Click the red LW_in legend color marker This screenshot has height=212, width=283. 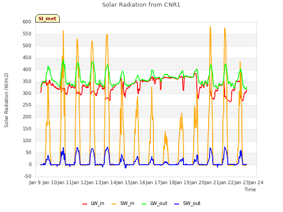(x=84, y=204)
